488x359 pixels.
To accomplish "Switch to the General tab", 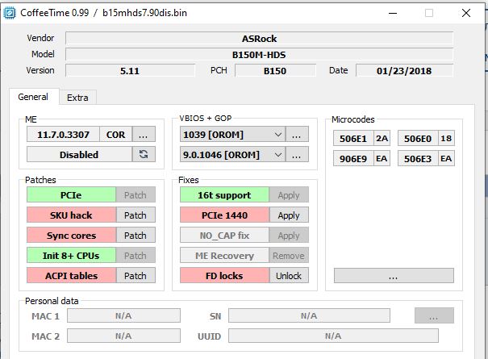I will coord(33,97).
